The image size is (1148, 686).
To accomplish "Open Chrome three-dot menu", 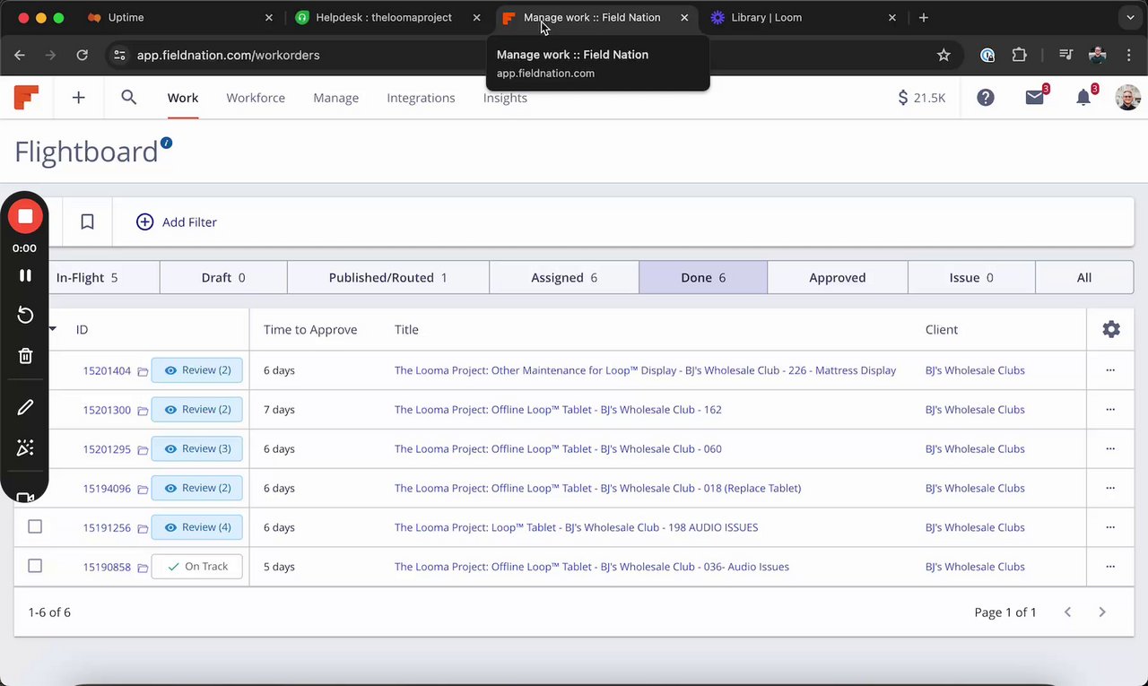I will point(1128,56).
